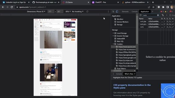Open the Extensions puzzle icon

pos(163,7)
